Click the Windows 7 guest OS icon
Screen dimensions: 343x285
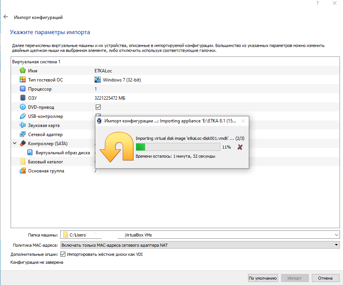tap(98, 80)
